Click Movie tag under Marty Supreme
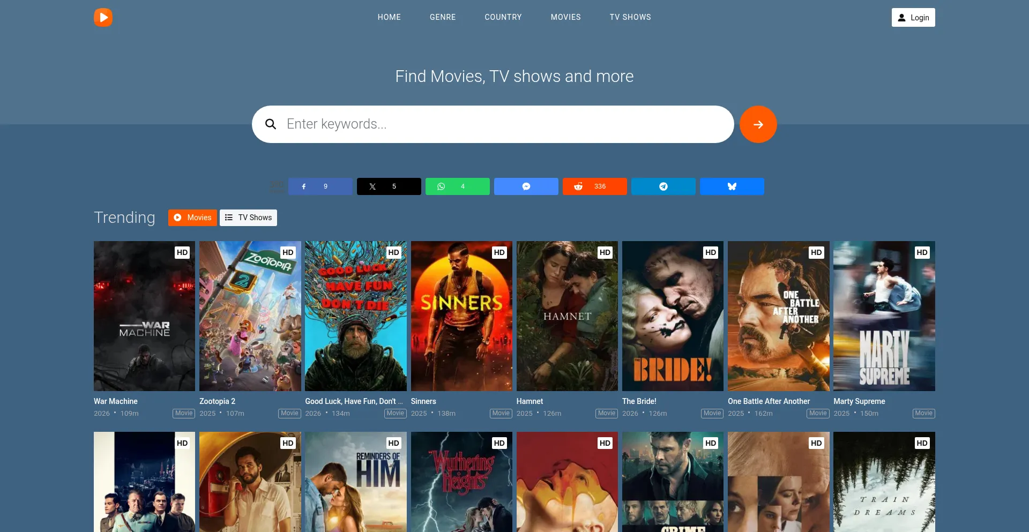The height and width of the screenshot is (532, 1029). [x=924, y=414]
